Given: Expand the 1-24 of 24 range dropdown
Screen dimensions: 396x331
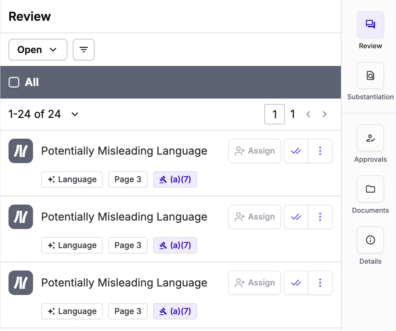Looking at the screenshot, I should (x=75, y=114).
